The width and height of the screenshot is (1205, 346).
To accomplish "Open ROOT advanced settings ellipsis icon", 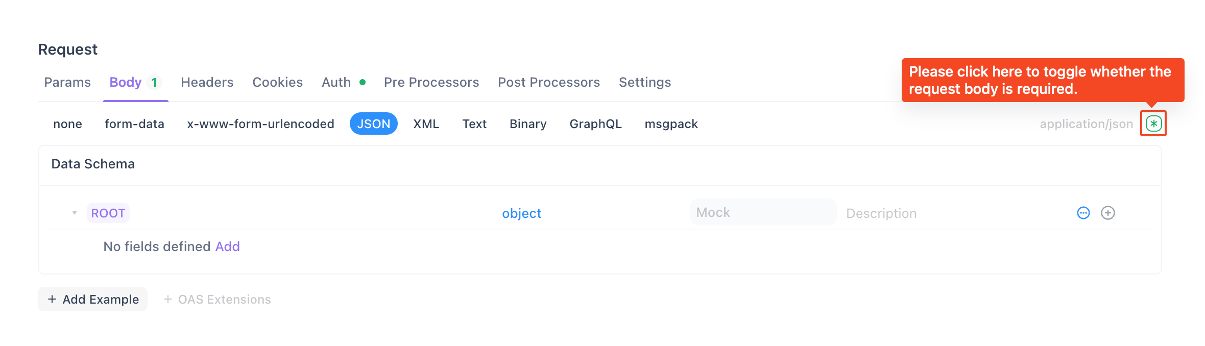I will (x=1083, y=213).
